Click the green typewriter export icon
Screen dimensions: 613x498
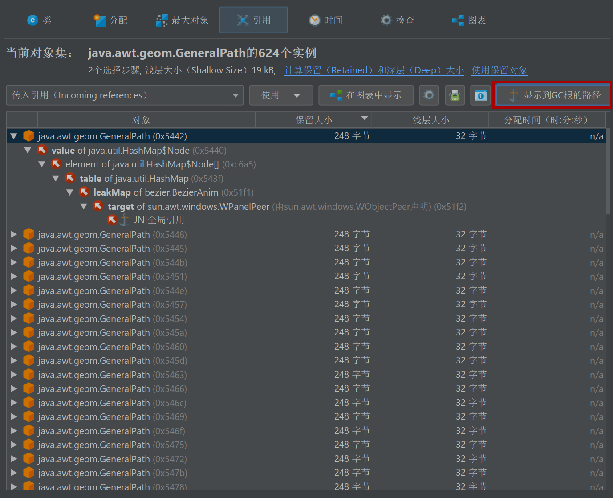[455, 95]
